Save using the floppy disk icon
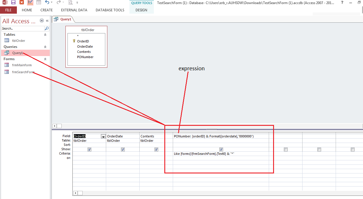The width and height of the screenshot is (363, 199). pyautogui.click(x=13, y=2)
